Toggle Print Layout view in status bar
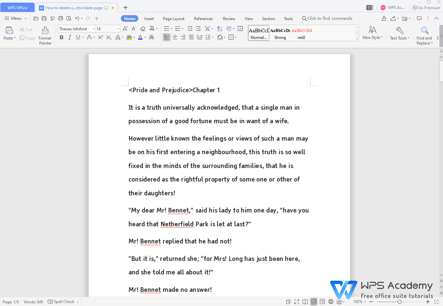 click(314, 302)
